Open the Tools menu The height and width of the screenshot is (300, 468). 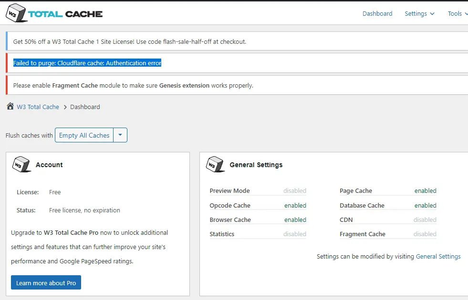[x=458, y=14]
